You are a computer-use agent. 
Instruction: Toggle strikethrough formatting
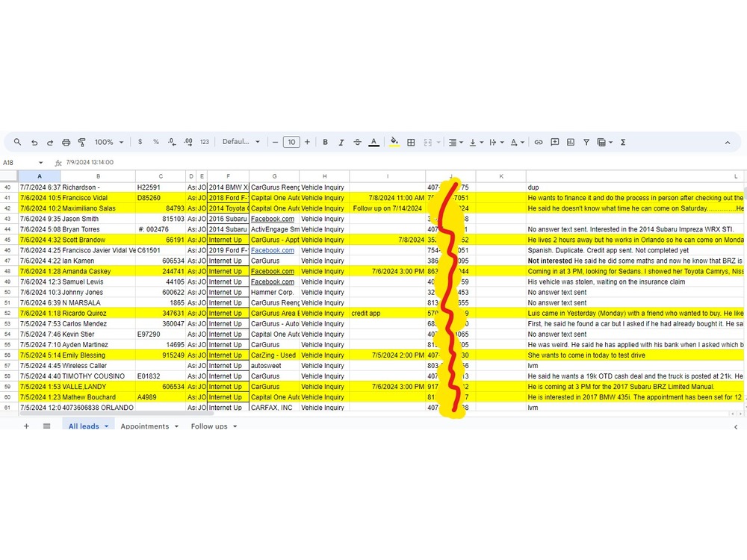(357, 142)
